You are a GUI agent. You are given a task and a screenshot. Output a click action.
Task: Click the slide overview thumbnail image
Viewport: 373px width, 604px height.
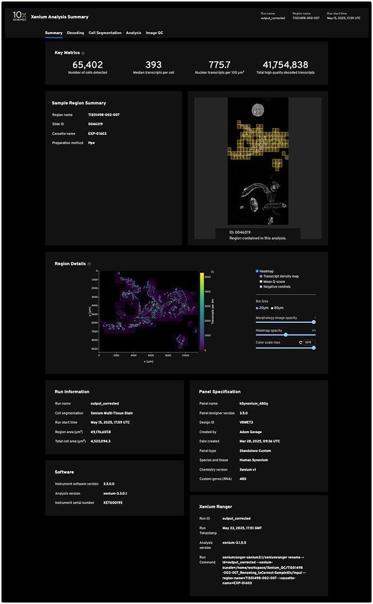click(x=258, y=161)
